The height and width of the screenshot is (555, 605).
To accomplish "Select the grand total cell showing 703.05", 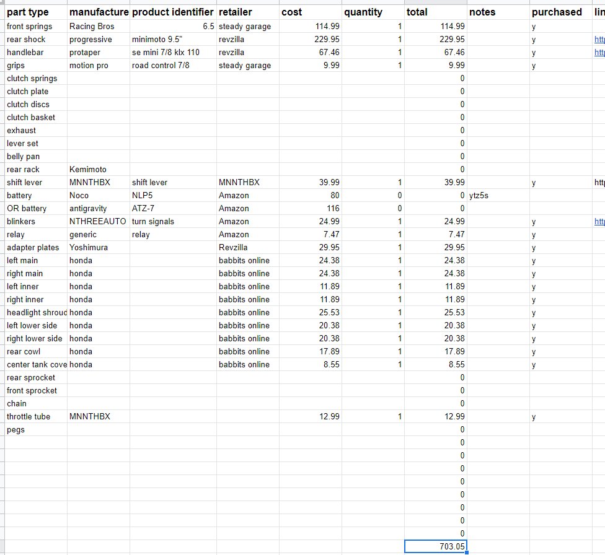I will coord(436,546).
